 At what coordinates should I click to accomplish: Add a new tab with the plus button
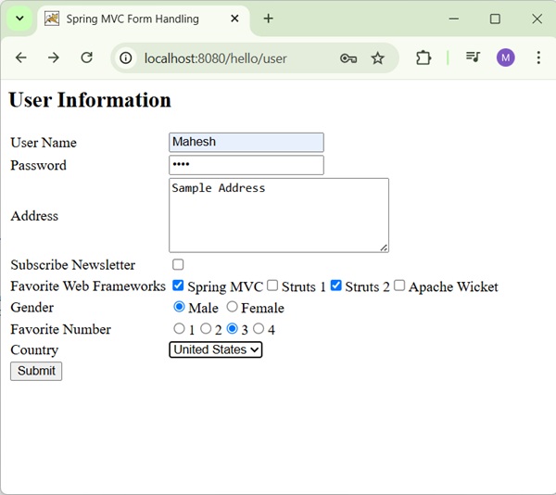(x=269, y=19)
